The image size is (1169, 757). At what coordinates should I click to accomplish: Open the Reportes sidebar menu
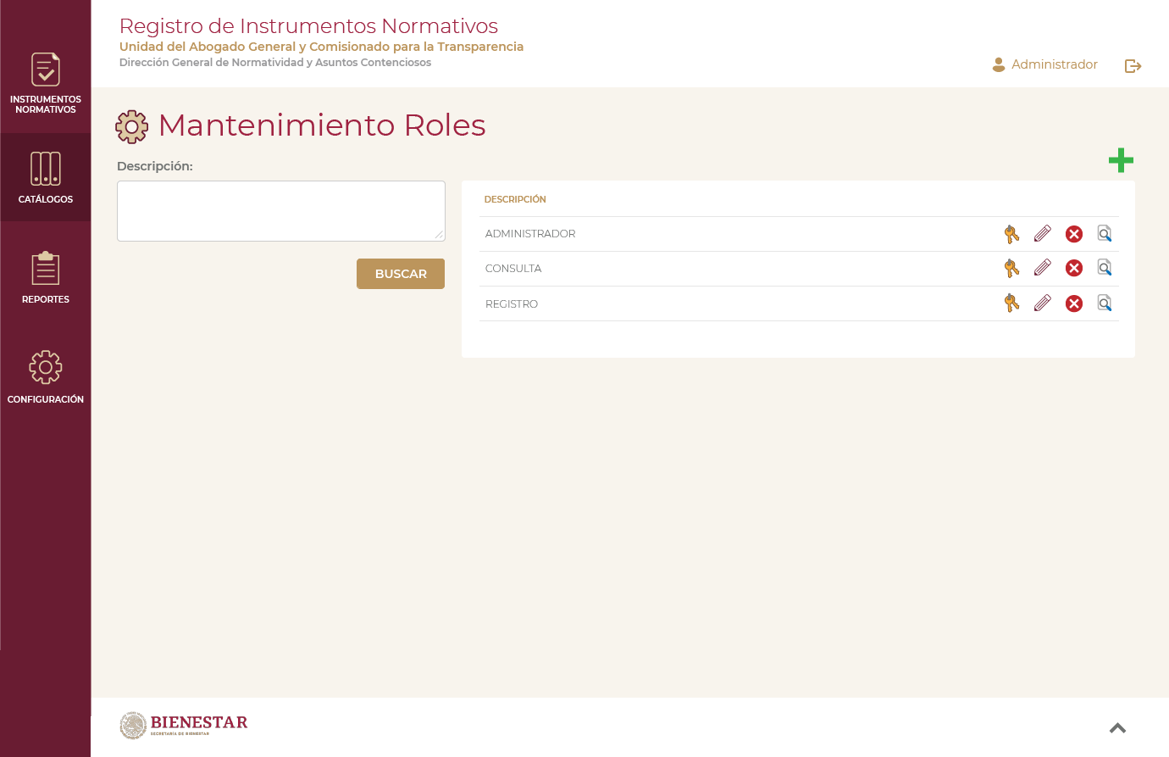click(46, 277)
